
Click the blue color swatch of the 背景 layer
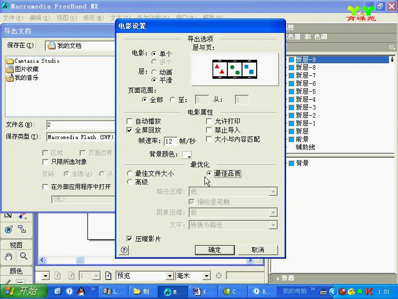pos(292,163)
